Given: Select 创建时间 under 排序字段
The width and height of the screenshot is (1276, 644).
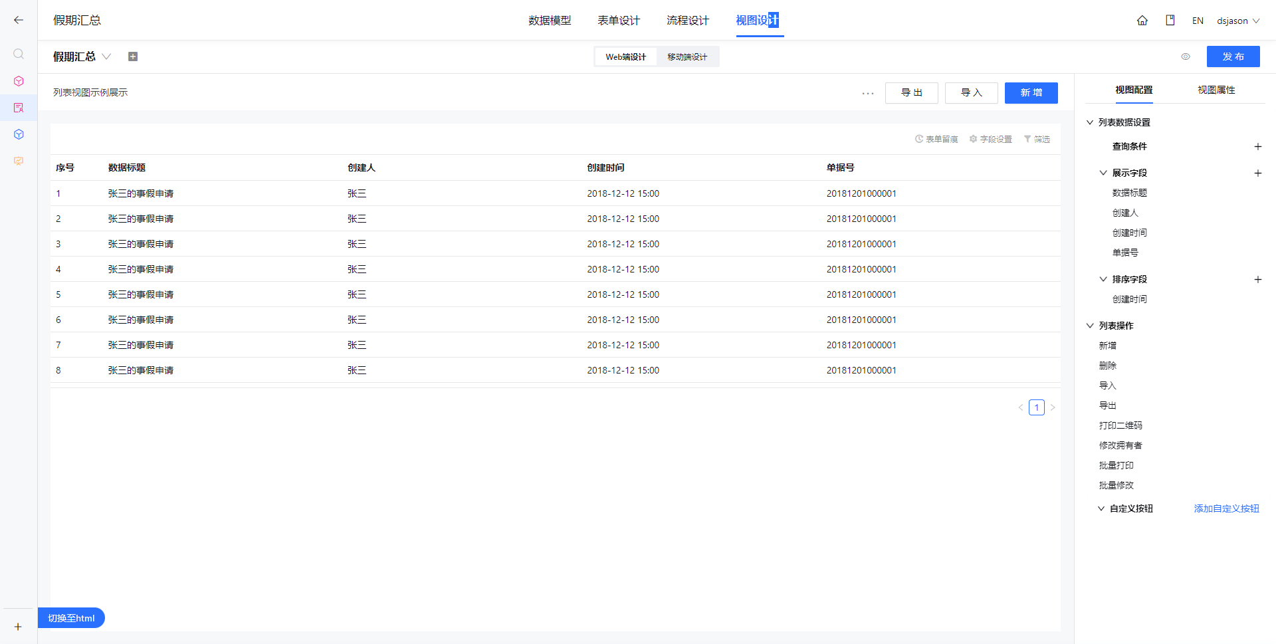Looking at the screenshot, I should point(1130,299).
